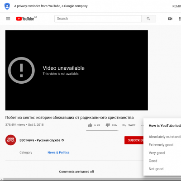
Task: Choose 'Extremely good' survey answer
Action: click(161, 145)
